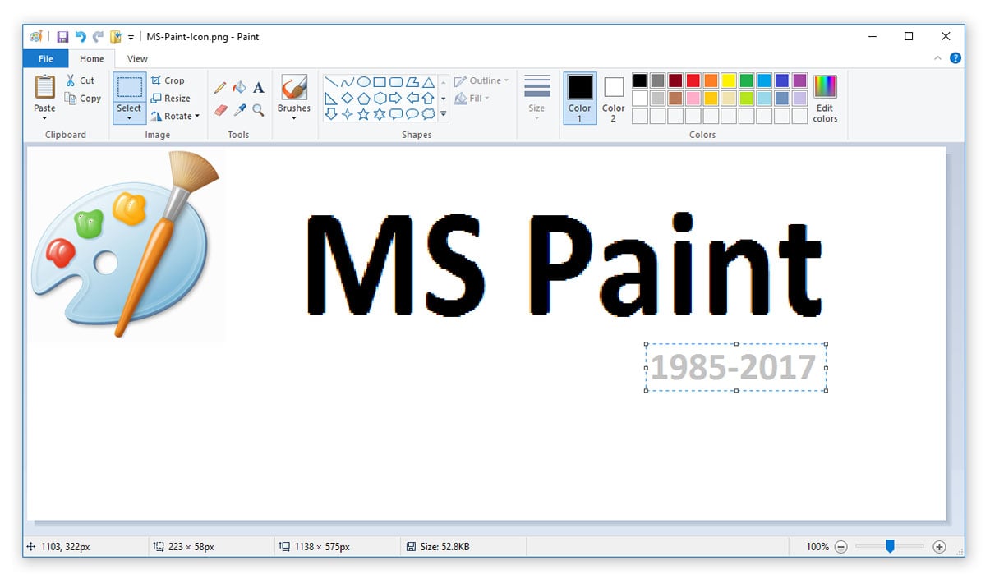Screen dimensions: 990x588
Task: Click the 100% zoom level text
Action: 817,547
